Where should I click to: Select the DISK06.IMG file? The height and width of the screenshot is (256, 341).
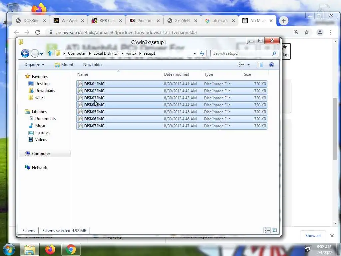tap(171, 119)
